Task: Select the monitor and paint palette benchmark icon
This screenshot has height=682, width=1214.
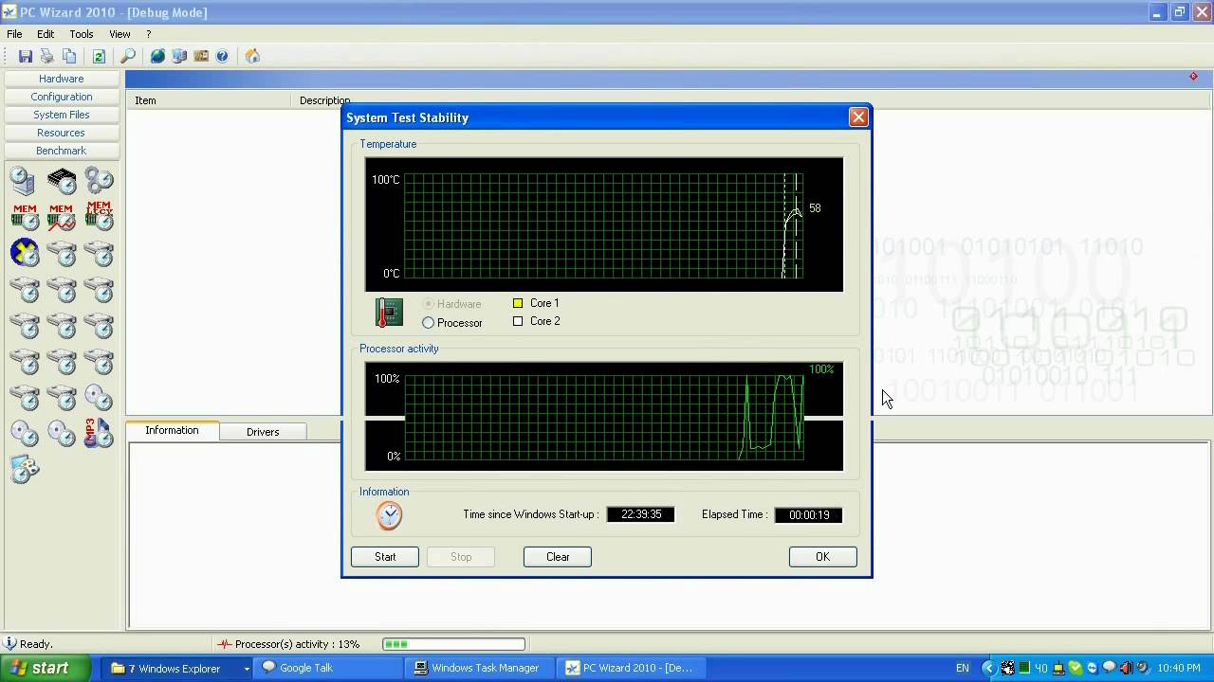Action: [24, 469]
